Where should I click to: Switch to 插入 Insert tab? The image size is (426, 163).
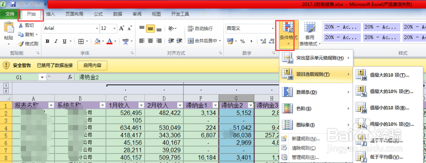(x=51, y=14)
